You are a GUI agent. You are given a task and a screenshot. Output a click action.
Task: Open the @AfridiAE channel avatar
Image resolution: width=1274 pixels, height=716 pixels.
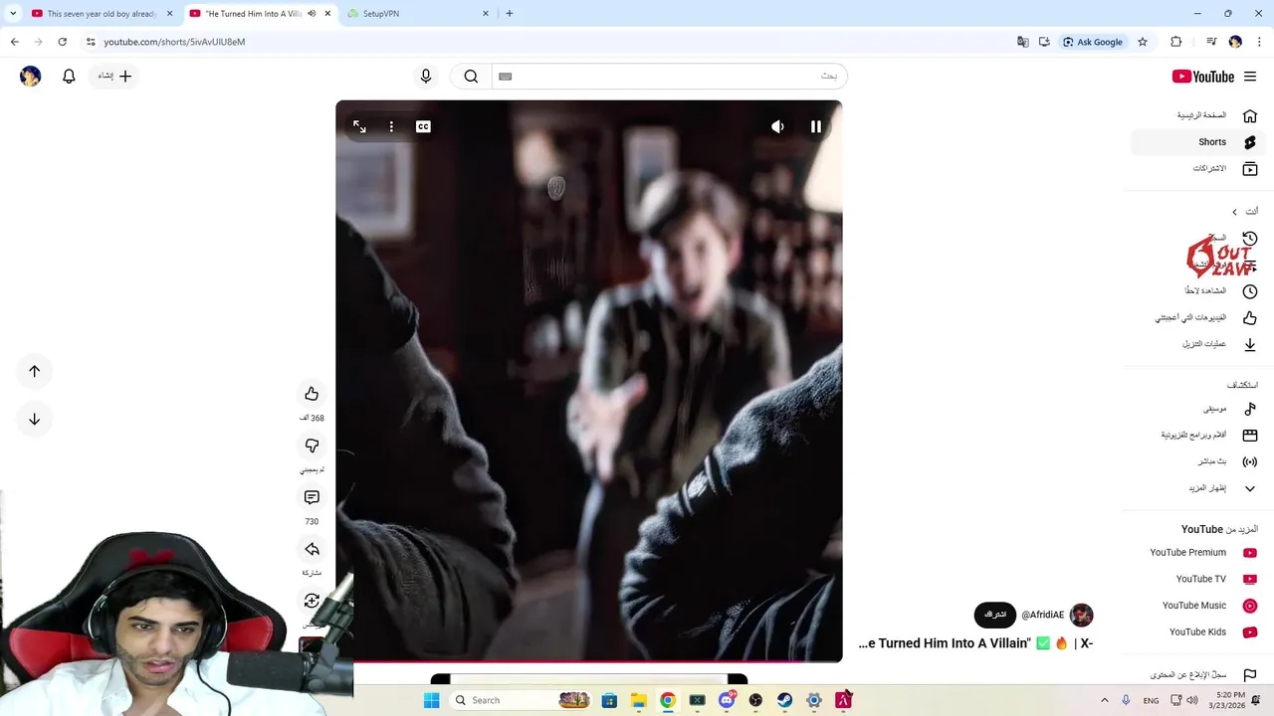pyautogui.click(x=1081, y=615)
